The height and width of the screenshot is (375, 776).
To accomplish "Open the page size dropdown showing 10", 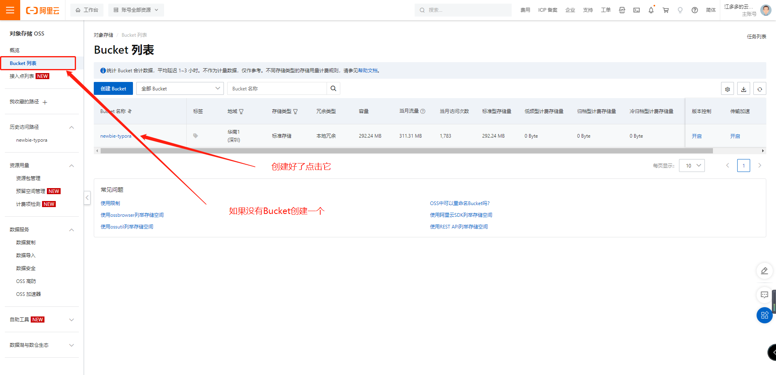I will (692, 166).
